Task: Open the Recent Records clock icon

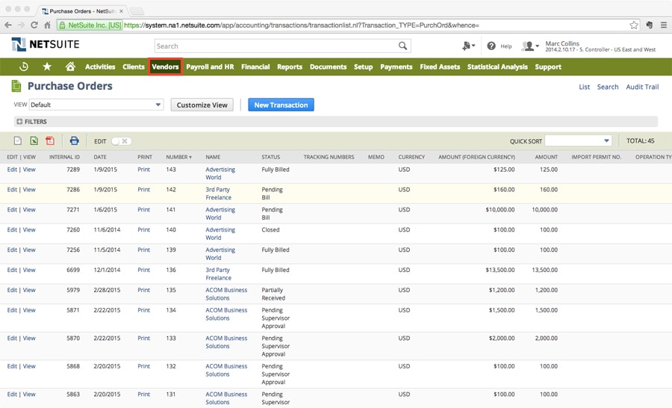Action: pos(24,67)
